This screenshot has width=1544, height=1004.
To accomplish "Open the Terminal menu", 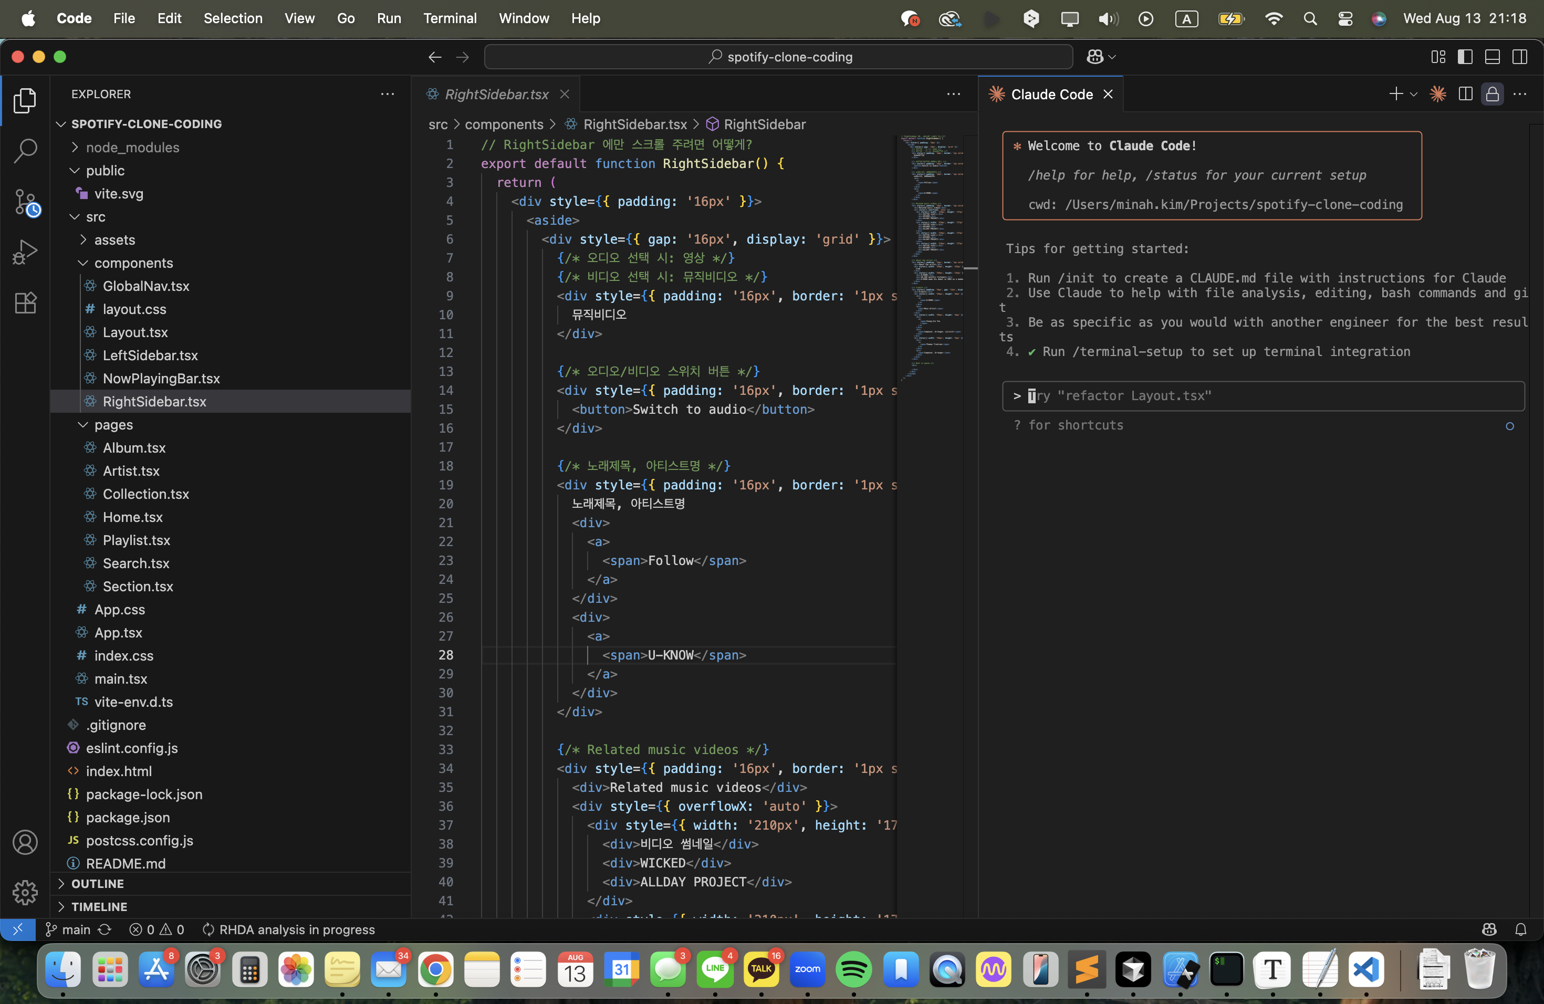I will tap(449, 18).
